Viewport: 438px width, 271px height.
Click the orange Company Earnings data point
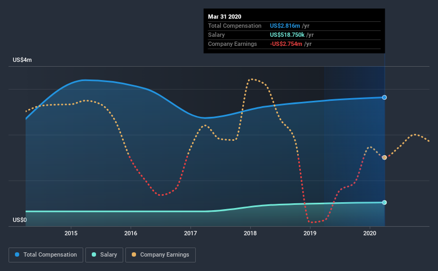point(384,157)
